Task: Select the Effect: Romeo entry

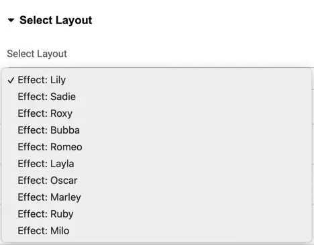Action: point(156,147)
